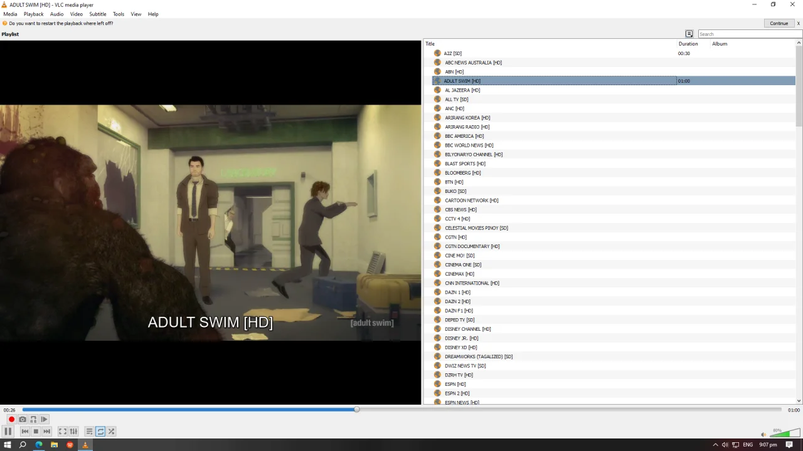The height and width of the screenshot is (451, 803).
Task: Click the VLC cone taskbar icon
Action: [x=85, y=445]
